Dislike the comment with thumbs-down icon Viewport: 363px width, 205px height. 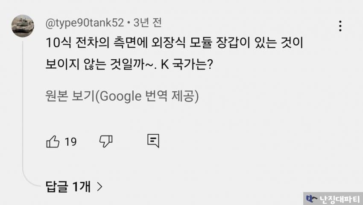click(105, 141)
